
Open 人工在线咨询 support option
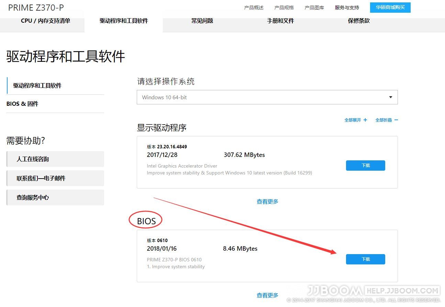click(55, 159)
